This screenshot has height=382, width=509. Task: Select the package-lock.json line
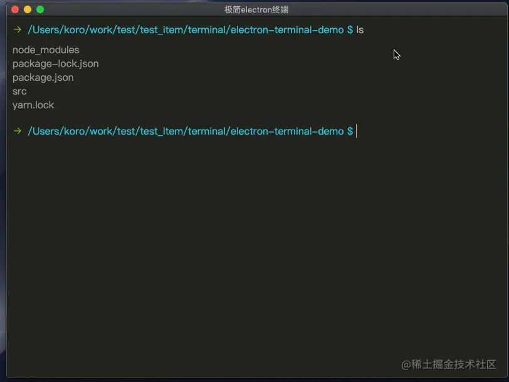click(x=55, y=64)
